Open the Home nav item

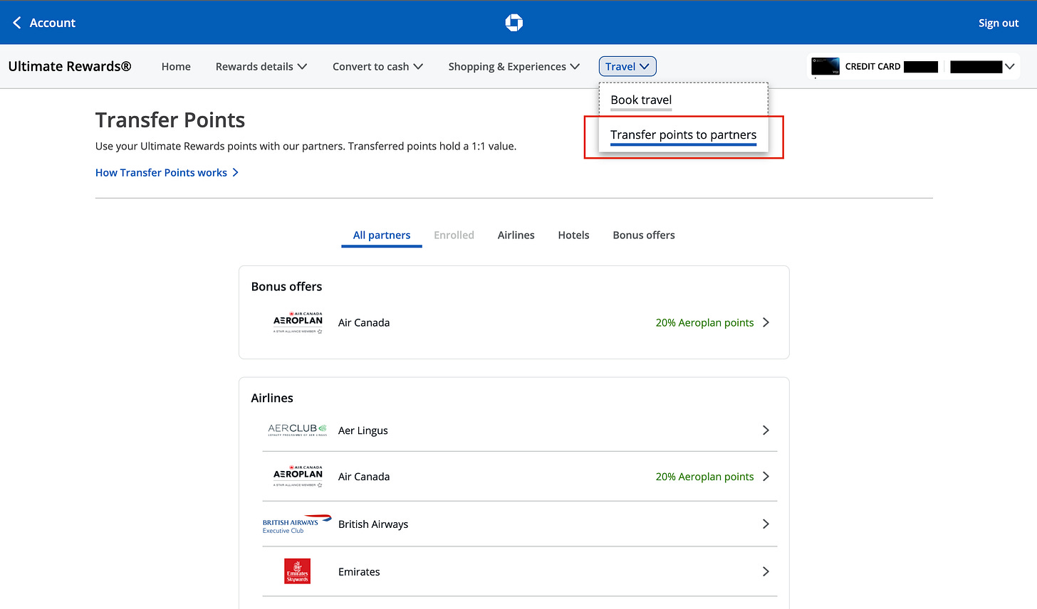(x=176, y=66)
